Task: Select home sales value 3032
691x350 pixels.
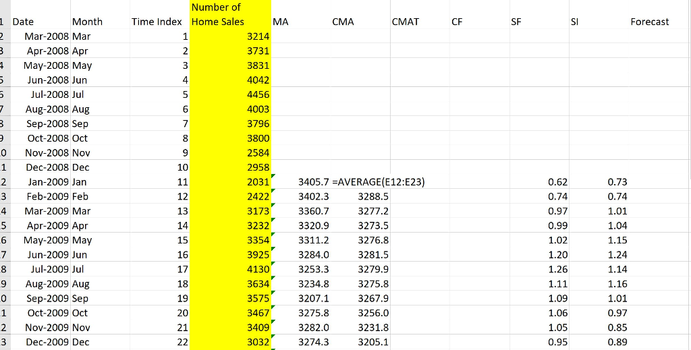Action: [230, 342]
